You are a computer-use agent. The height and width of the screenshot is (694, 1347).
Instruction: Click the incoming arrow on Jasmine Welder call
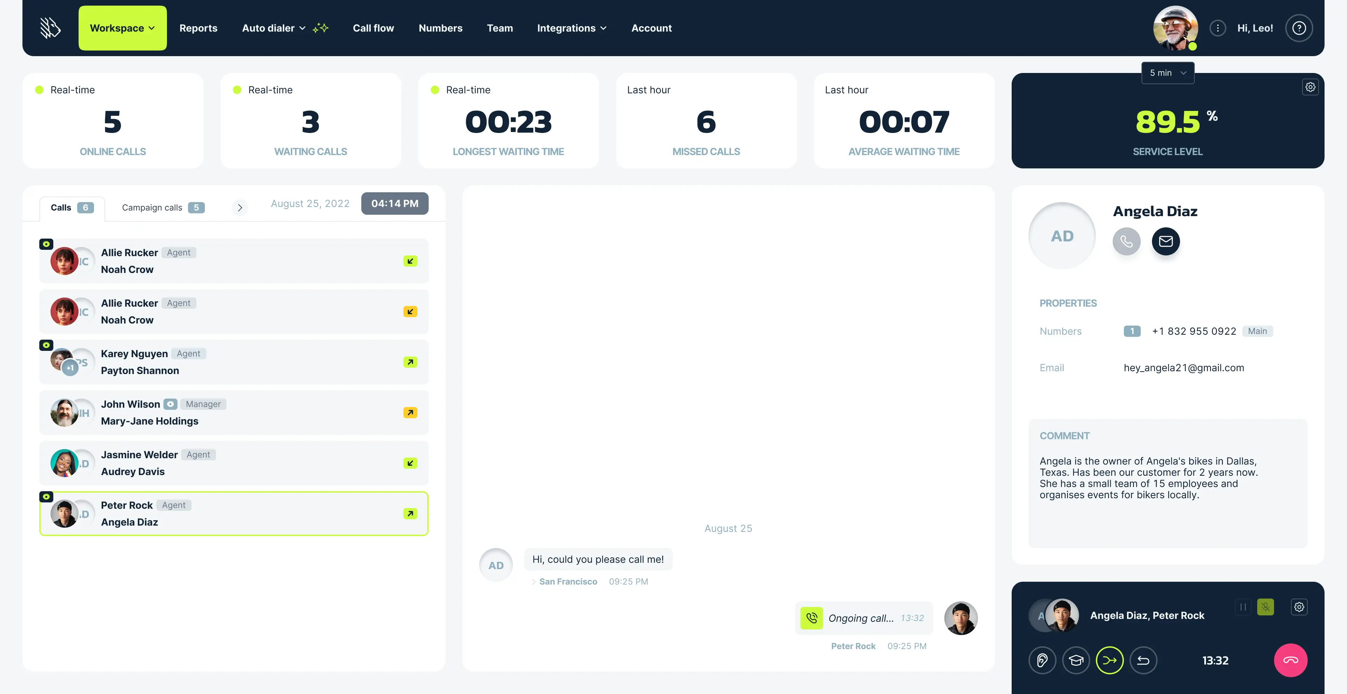(x=410, y=463)
